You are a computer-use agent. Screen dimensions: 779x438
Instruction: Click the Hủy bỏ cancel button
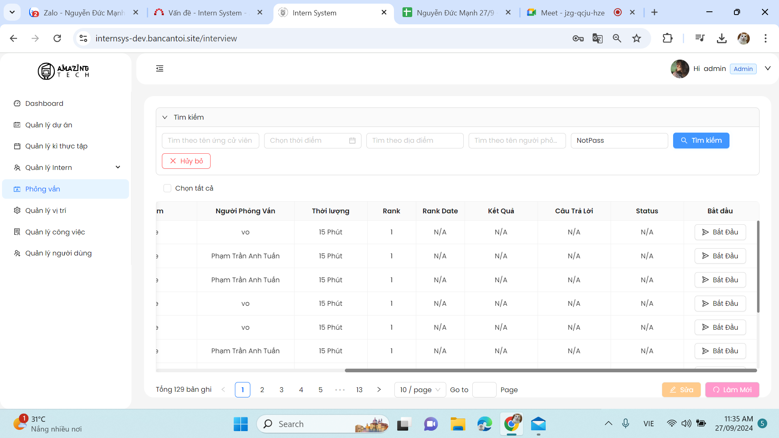pyautogui.click(x=186, y=161)
